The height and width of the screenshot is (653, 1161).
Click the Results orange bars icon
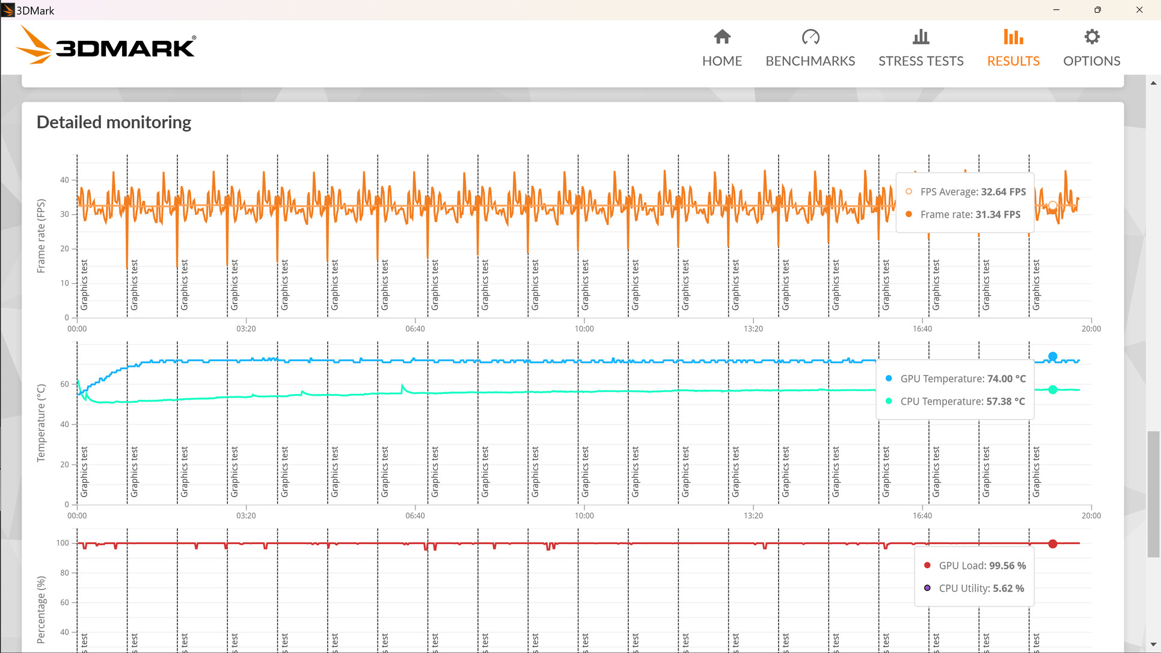pos(1013,37)
